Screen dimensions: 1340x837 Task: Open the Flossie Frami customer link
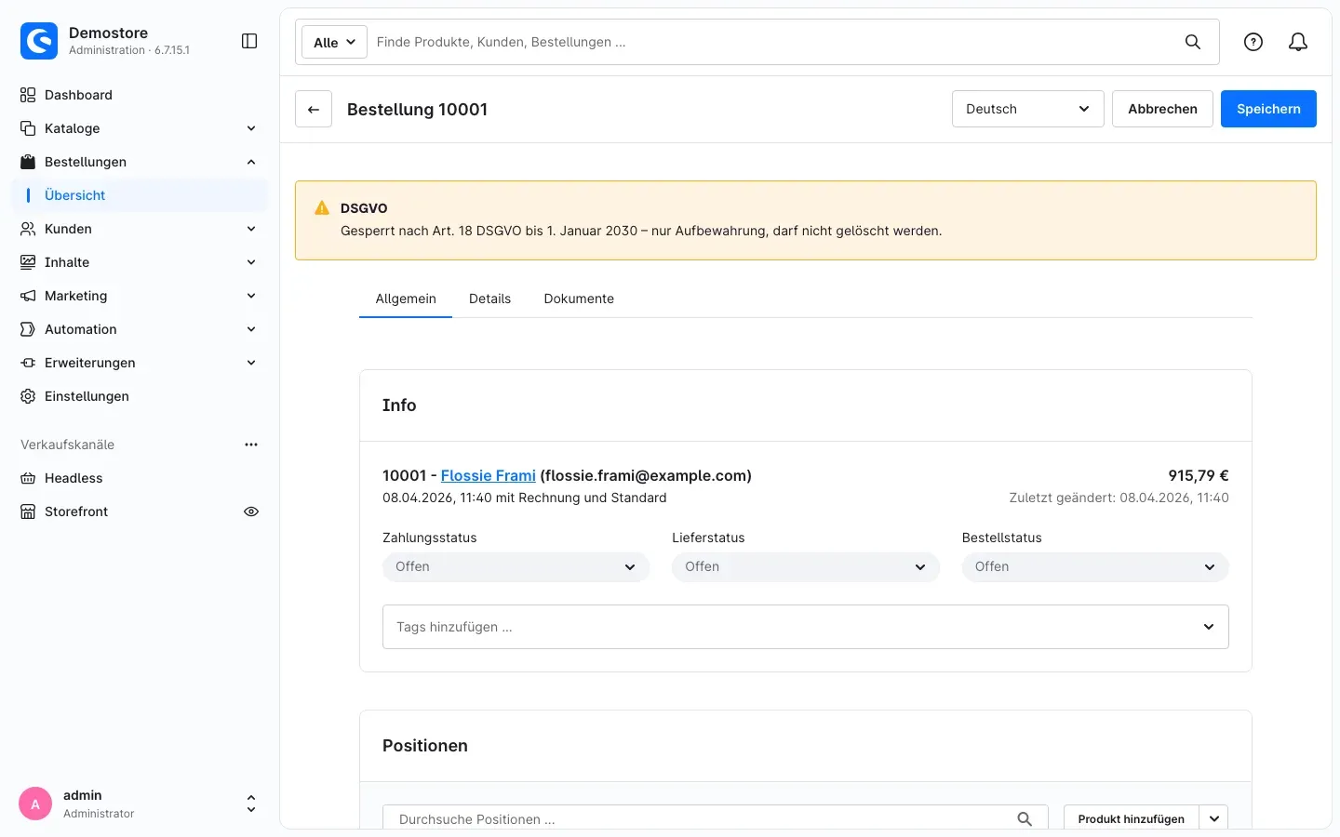[x=489, y=475]
